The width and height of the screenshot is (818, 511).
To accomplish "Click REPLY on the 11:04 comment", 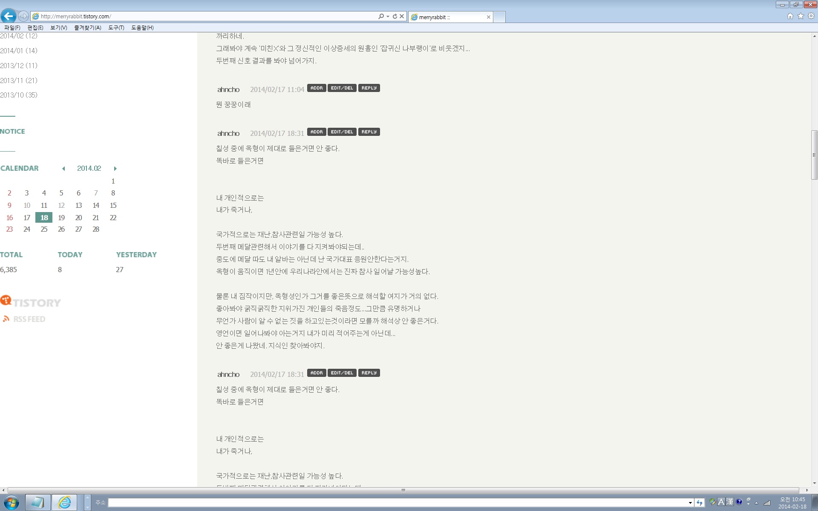I will [x=369, y=88].
